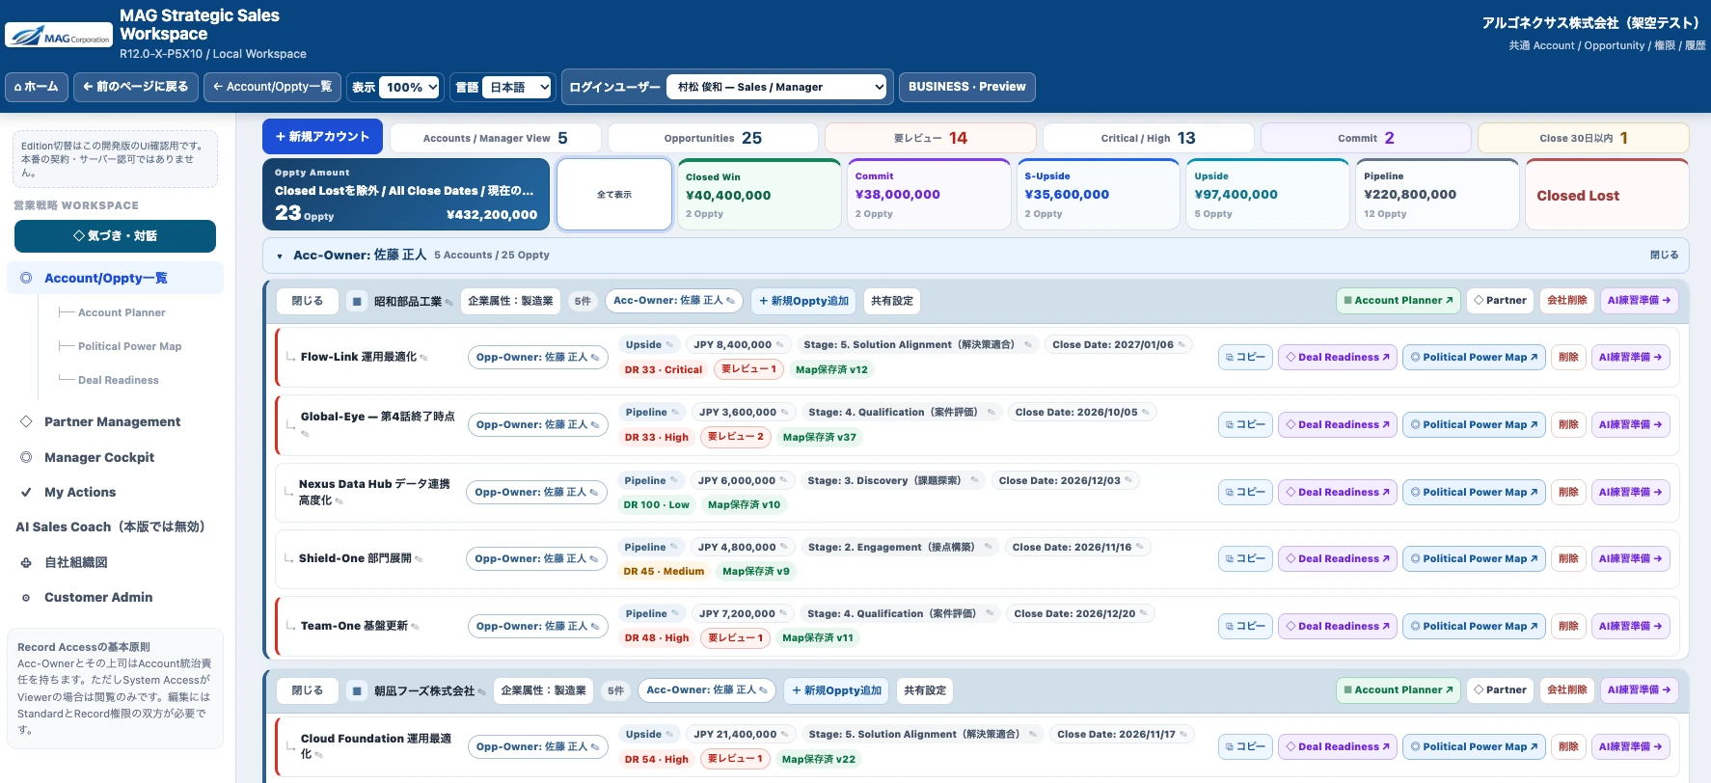Open the 表示 100% zoom dropdown
Viewport: 1711px width, 783px height.
410,87
